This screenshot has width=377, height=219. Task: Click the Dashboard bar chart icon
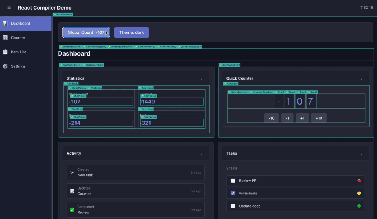5,24
